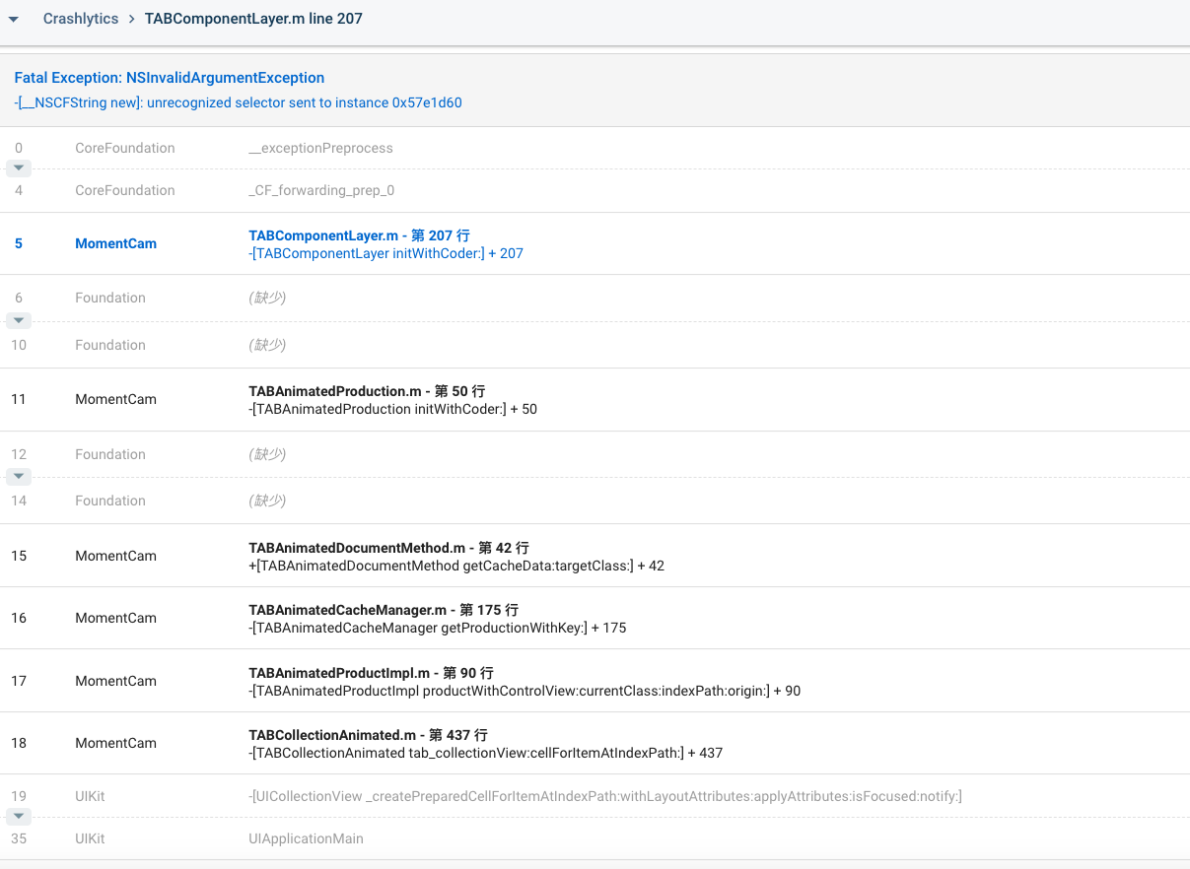Click -[TABAnimatedProduction initWithCoder:] + 50
The height and width of the screenshot is (869, 1190).
point(392,409)
